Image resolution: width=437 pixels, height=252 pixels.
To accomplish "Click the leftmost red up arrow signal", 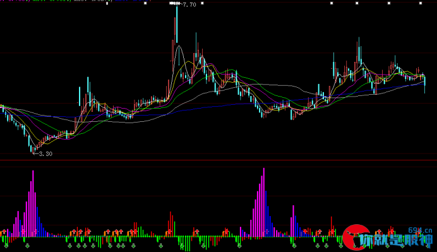I will (x=4, y=232).
